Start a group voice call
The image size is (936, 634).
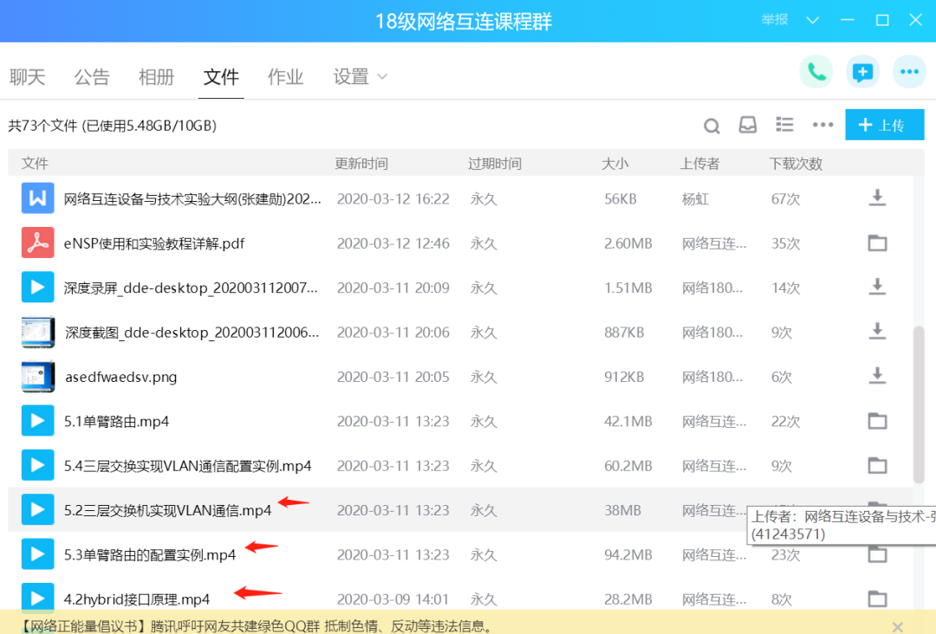coord(816,72)
